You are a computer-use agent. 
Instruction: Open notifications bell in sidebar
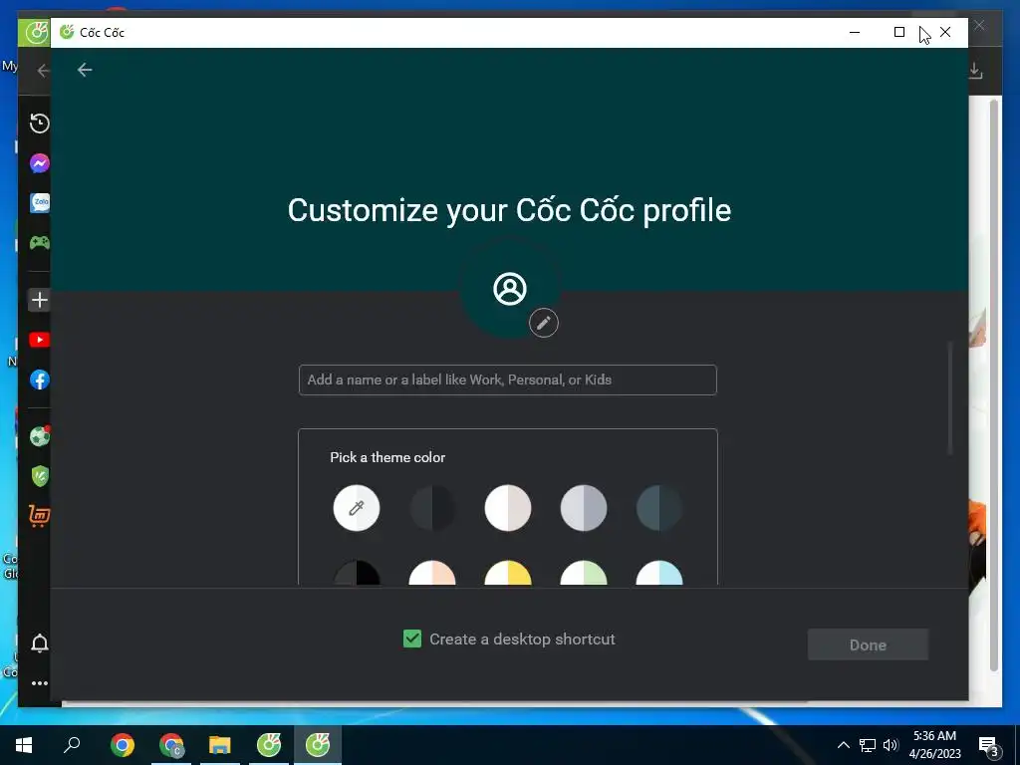[40, 642]
